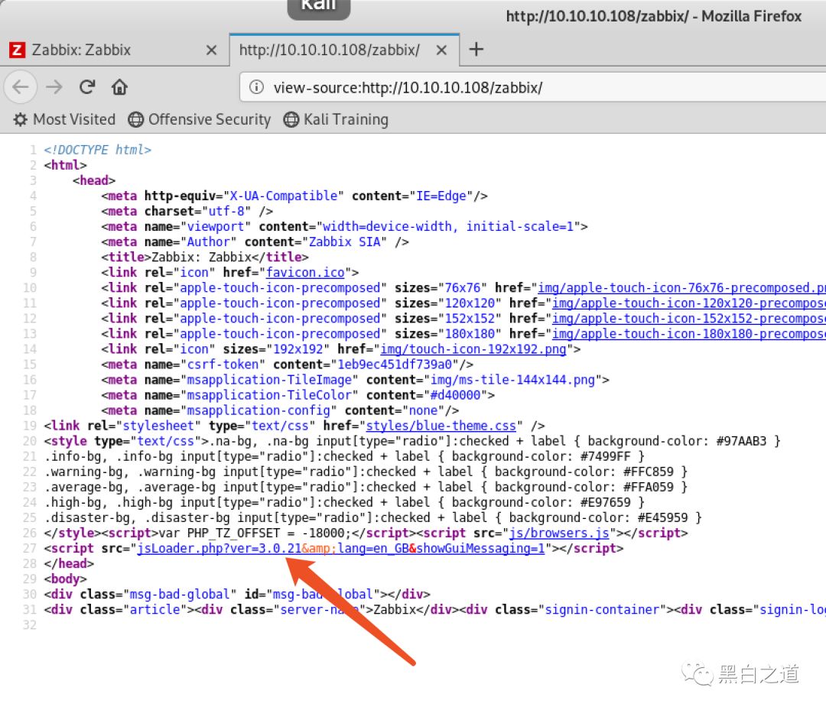Open the Offensive Security bookmark

(x=199, y=119)
